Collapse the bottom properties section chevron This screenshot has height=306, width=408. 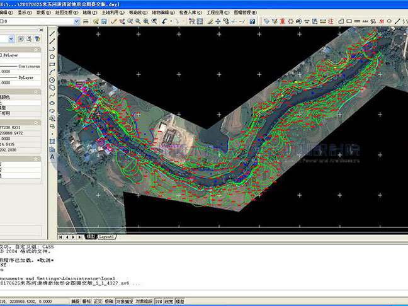pos(36,159)
